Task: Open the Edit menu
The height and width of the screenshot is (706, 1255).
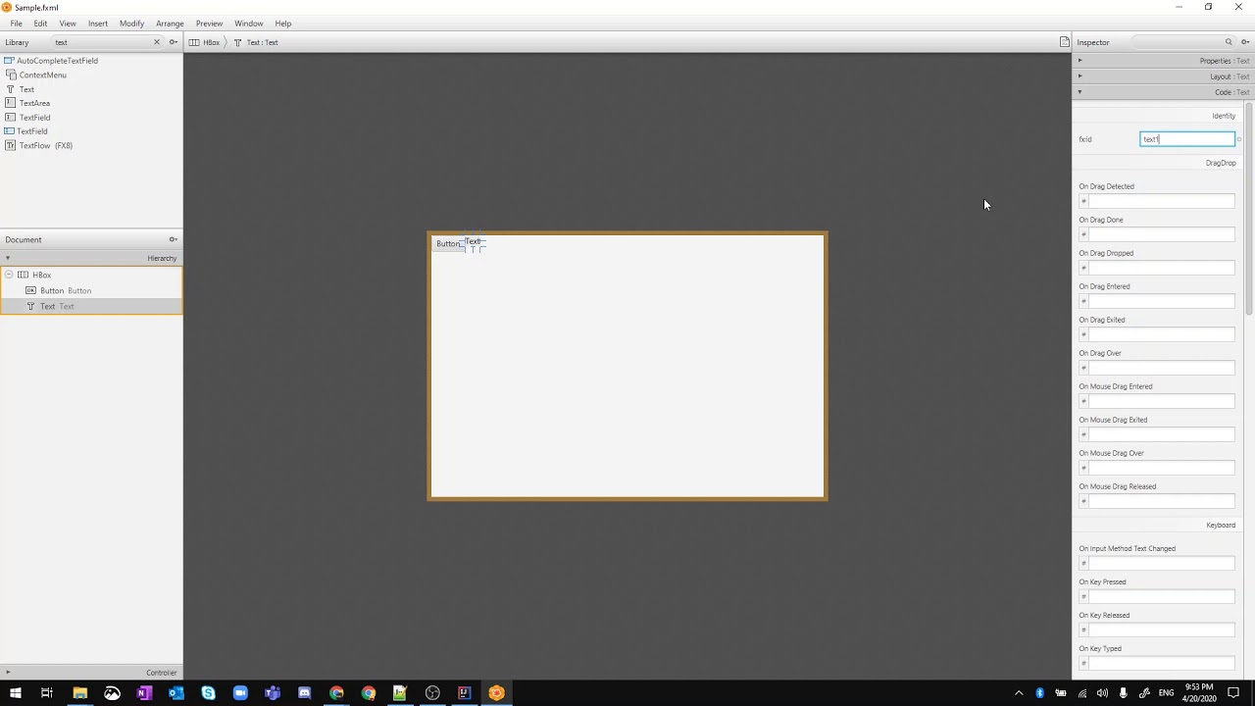Action: [40, 24]
